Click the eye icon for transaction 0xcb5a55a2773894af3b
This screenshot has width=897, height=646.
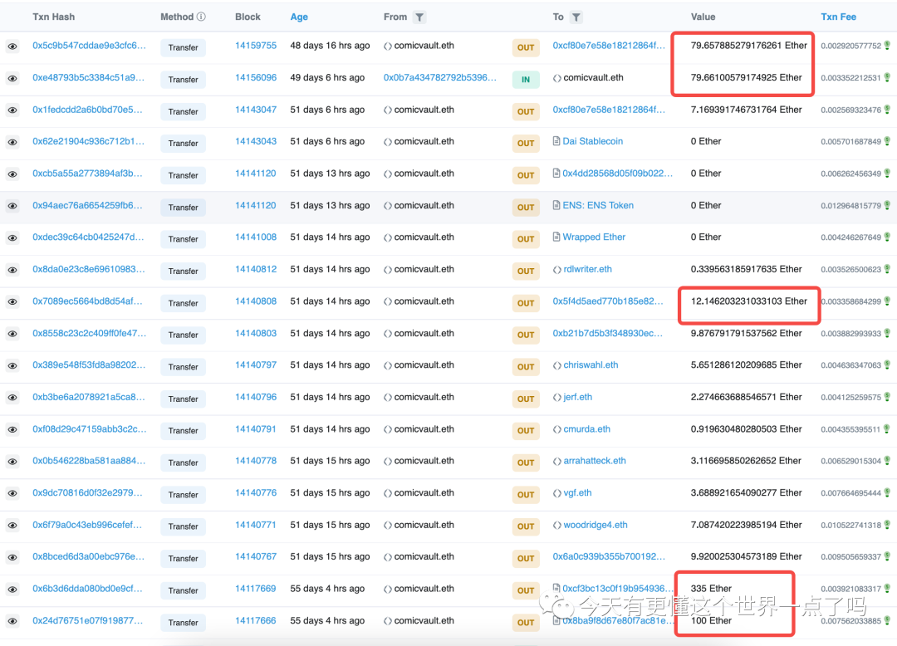(12, 174)
